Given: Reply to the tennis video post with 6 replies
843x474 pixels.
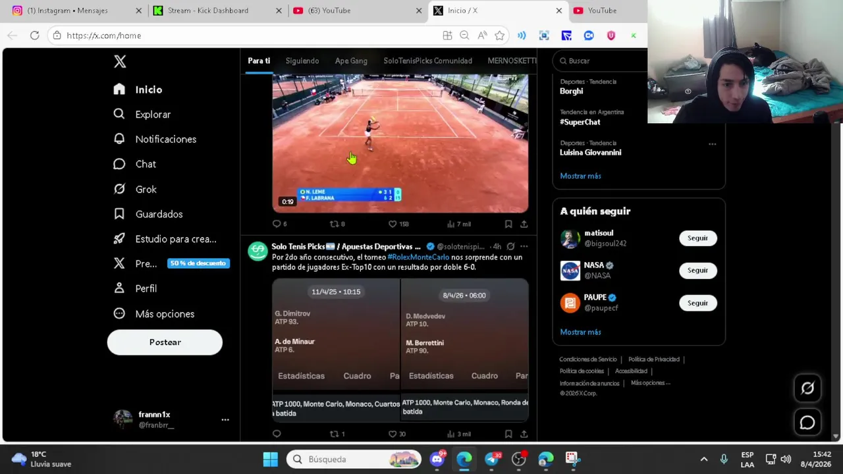Looking at the screenshot, I should click(279, 224).
